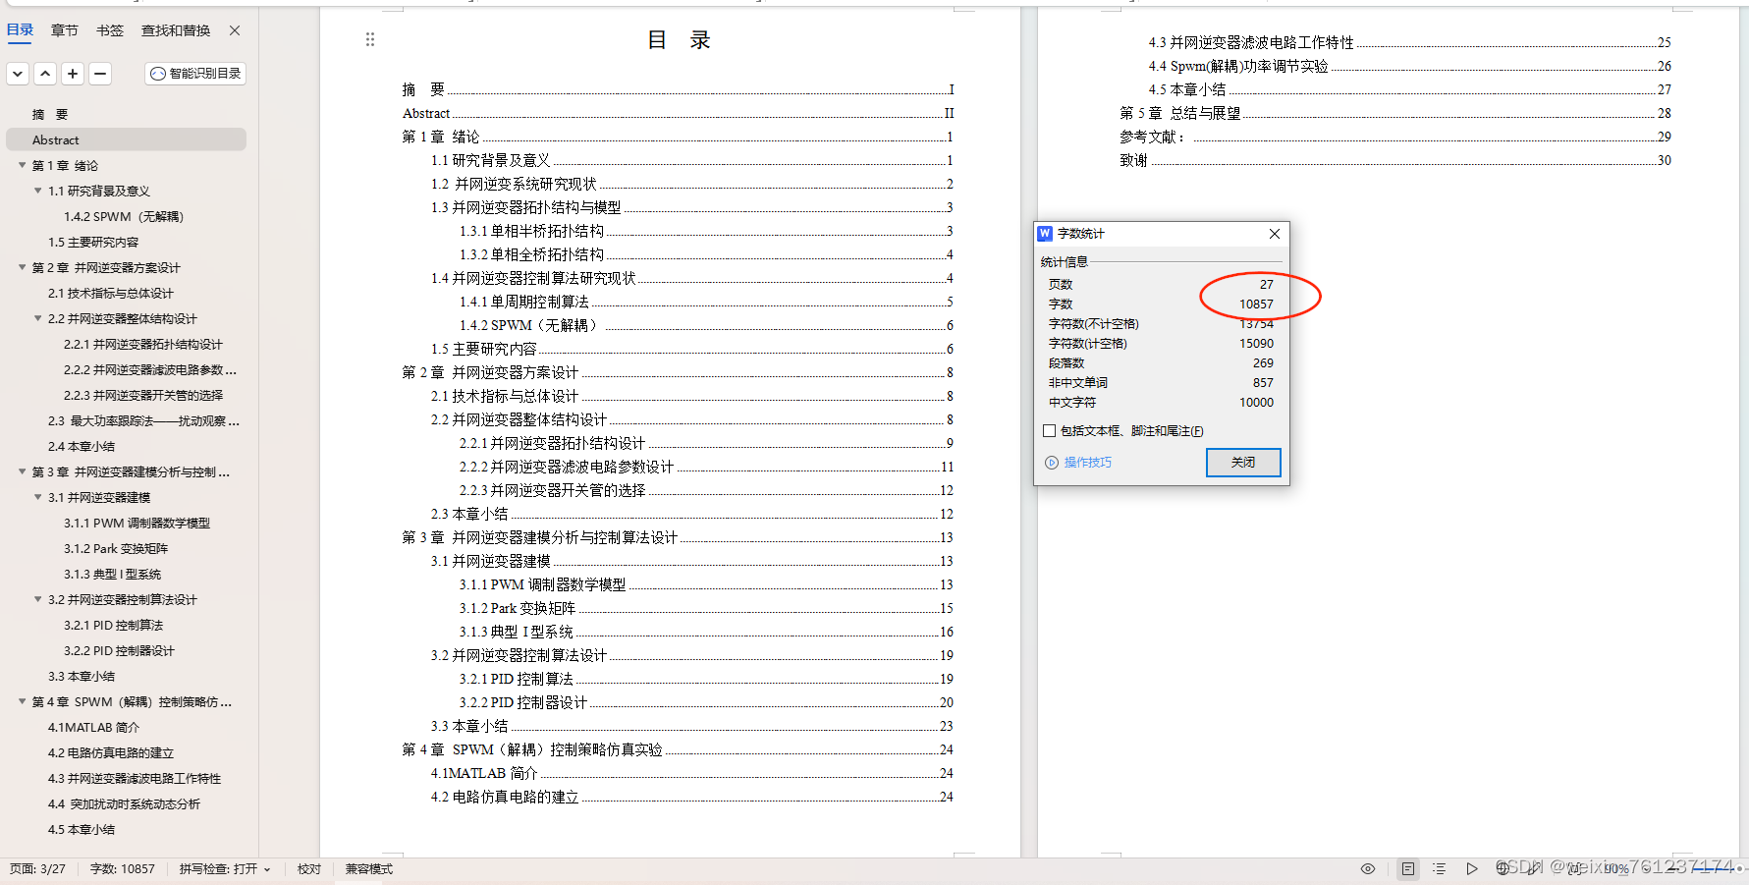This screenshot has width=1749, height=885.
Task: Click 兼容模式 in the status bar
Action: (368, 869)
